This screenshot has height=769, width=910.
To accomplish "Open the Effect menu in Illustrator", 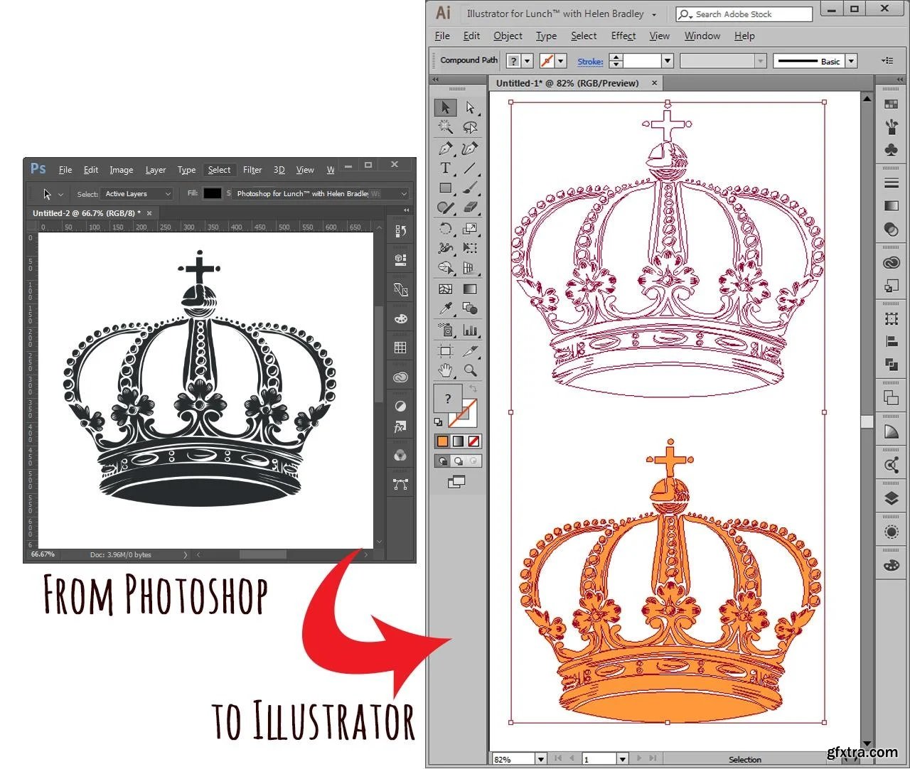I will click(x=623, y=36).
